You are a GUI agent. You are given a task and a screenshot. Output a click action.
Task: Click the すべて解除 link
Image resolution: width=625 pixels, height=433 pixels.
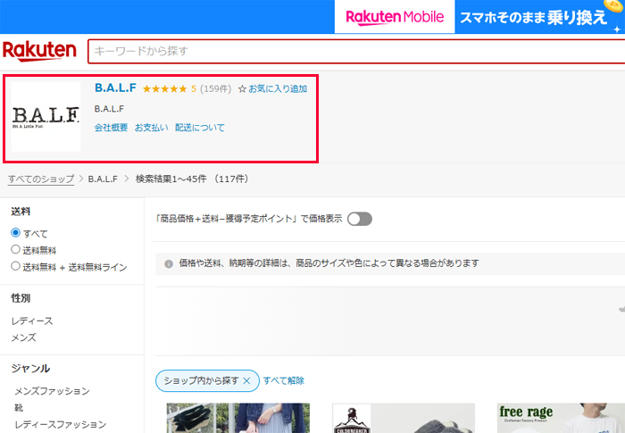click(283, 380)
